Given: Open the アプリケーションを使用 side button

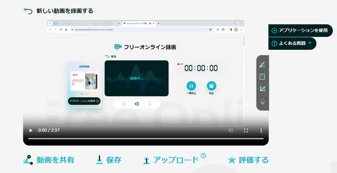Looking at the screenshot, I should pos(300,30).
